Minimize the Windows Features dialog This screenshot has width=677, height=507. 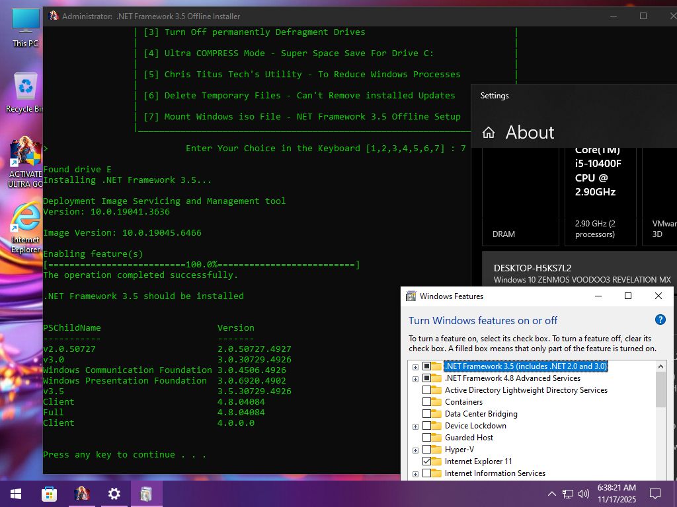tap(598, 296)
